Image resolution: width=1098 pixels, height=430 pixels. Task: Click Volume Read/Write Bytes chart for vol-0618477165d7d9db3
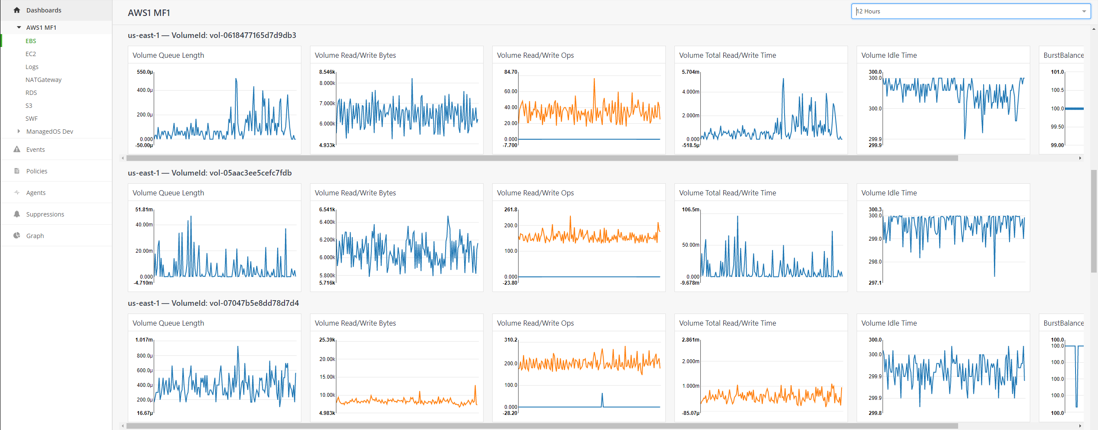click(397, 100)
